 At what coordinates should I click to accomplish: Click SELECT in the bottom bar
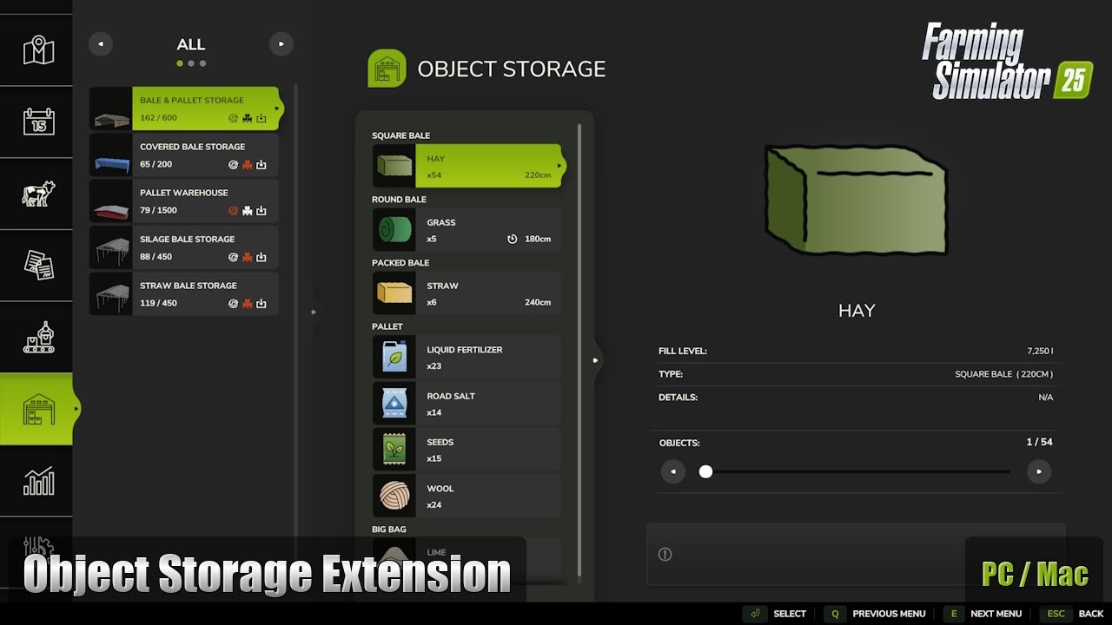[790, 614]
